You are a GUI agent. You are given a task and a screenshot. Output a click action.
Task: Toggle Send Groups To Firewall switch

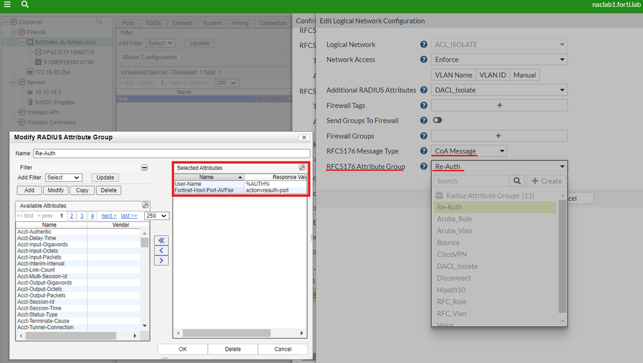(437, 120)
